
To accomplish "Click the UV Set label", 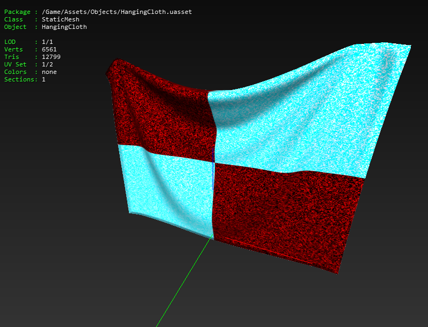I will pos(15,64).
